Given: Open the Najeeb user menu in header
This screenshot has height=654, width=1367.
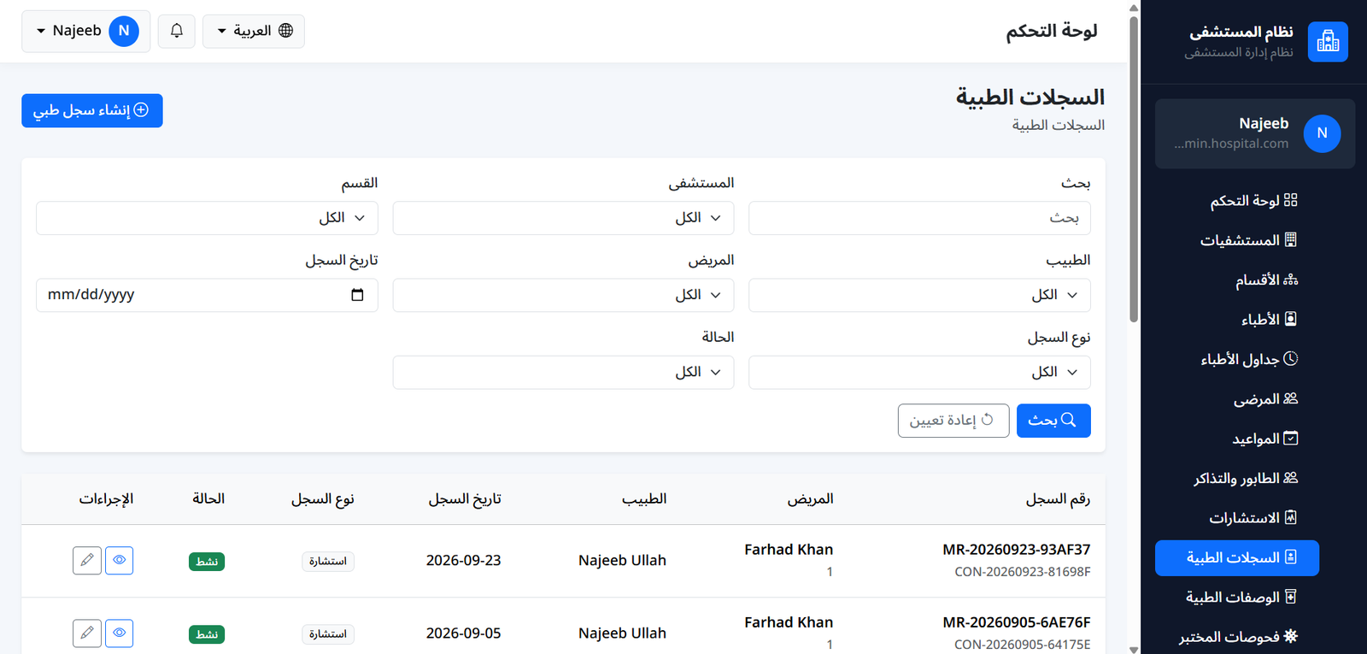Looking at the screenshot, I should (x=86, y=31).
